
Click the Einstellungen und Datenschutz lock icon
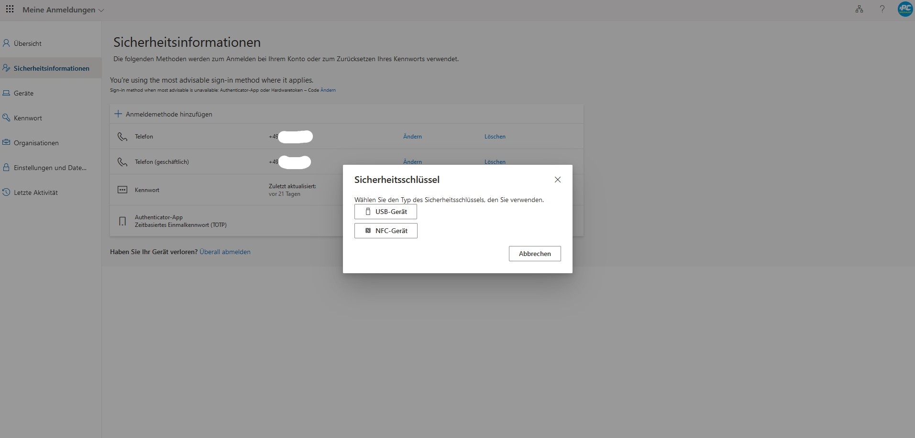pos(6,168)
